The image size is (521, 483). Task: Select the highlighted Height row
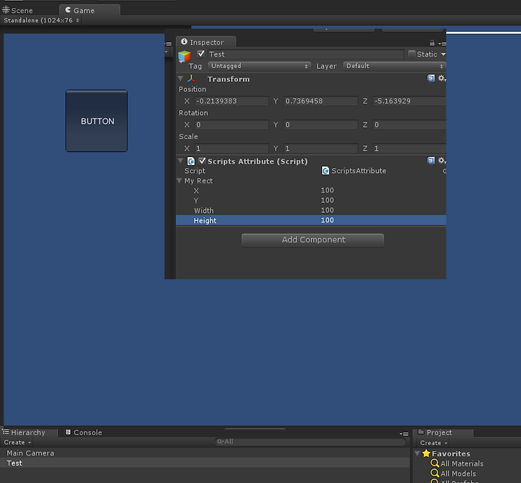click(310, 220)
